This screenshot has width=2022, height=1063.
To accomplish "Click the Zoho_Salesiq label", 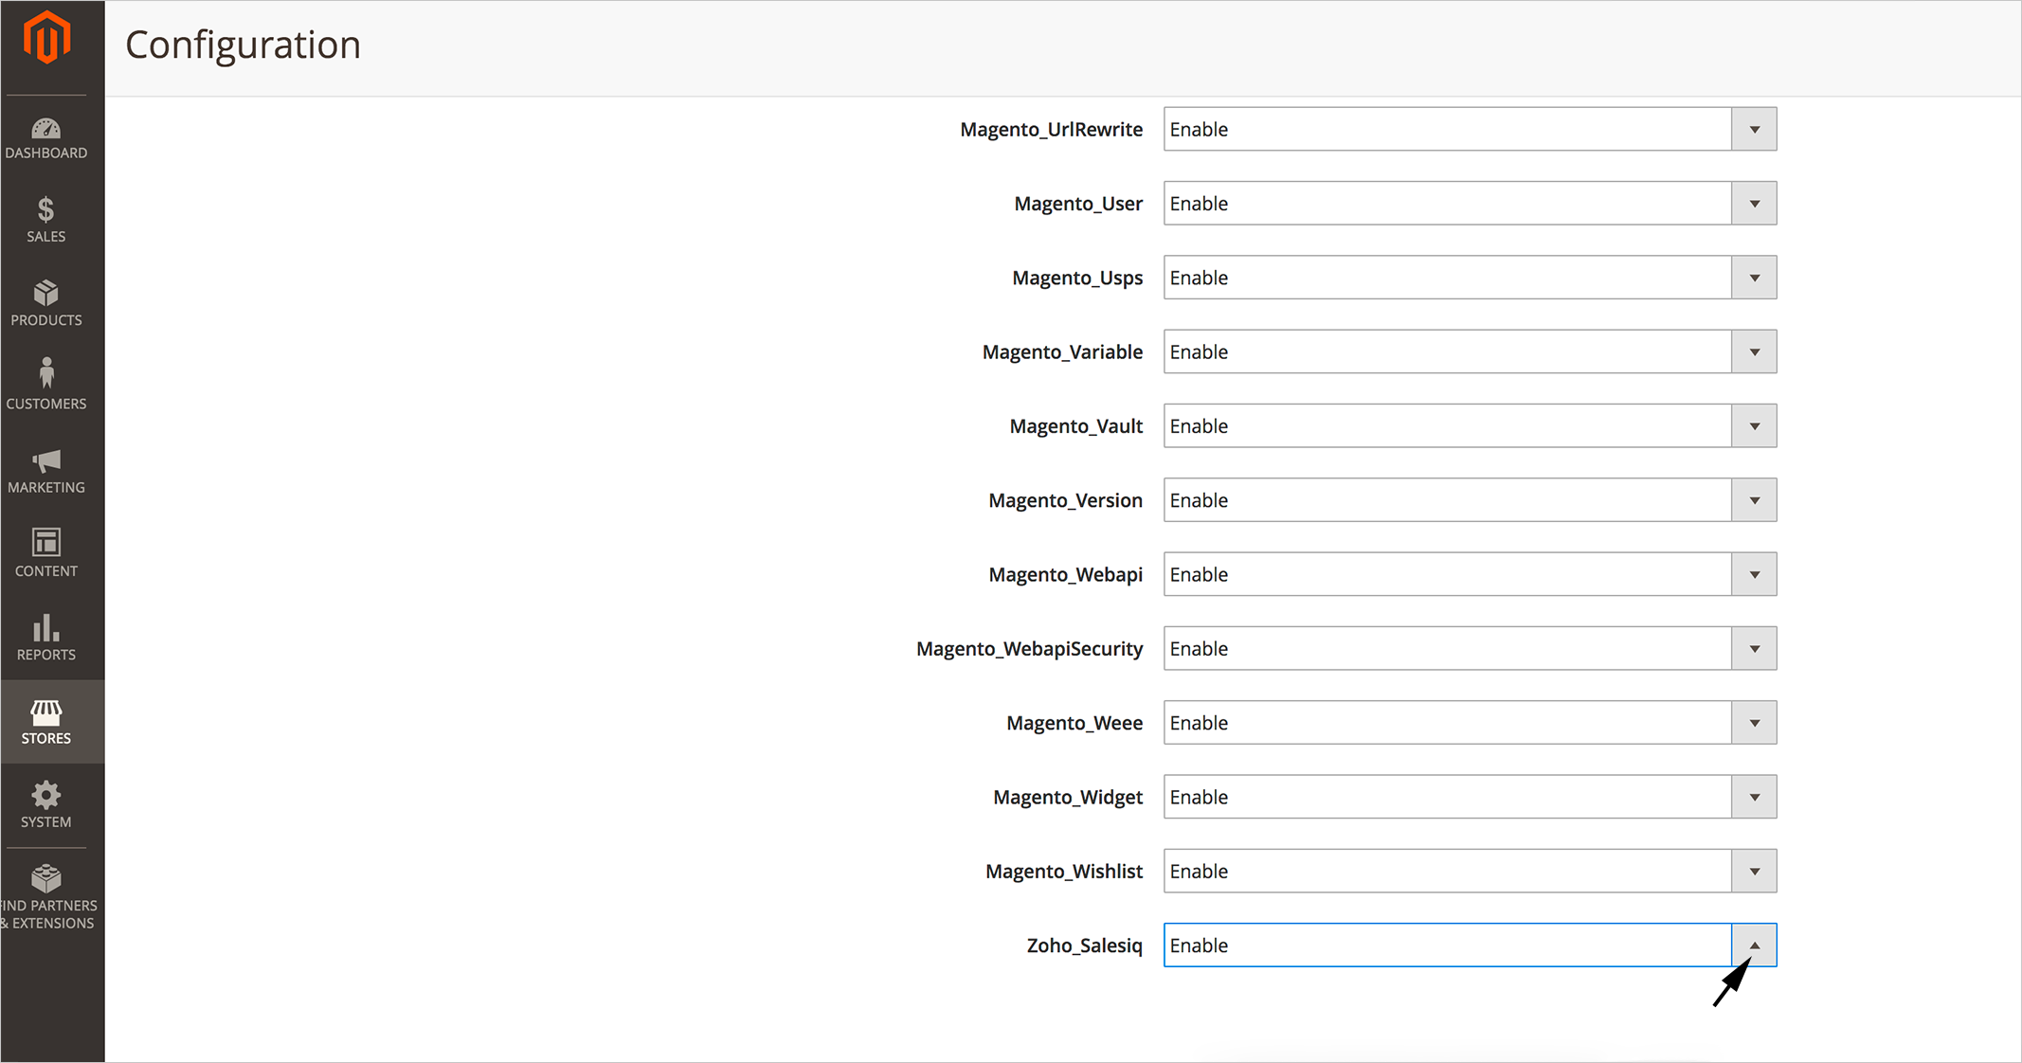I will (x=1085, y=946).
